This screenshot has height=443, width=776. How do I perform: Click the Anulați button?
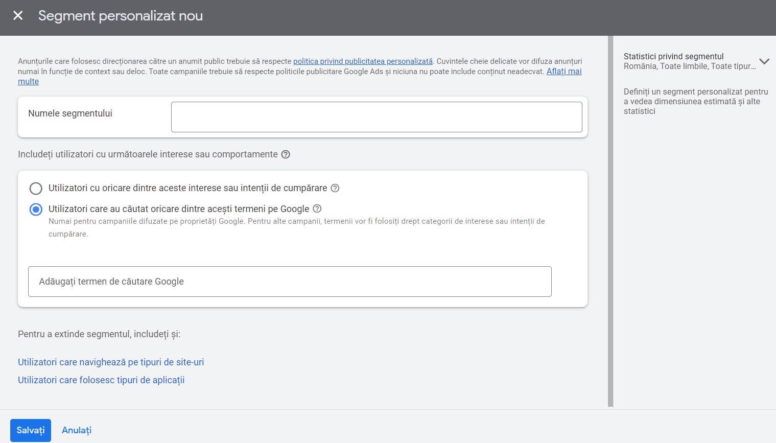coord(77,430)
